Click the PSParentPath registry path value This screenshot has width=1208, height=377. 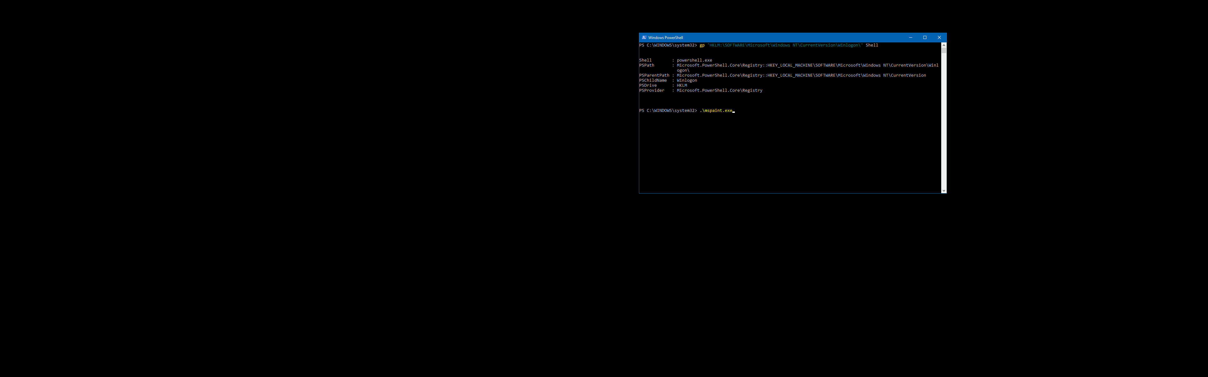pos(801,75)
